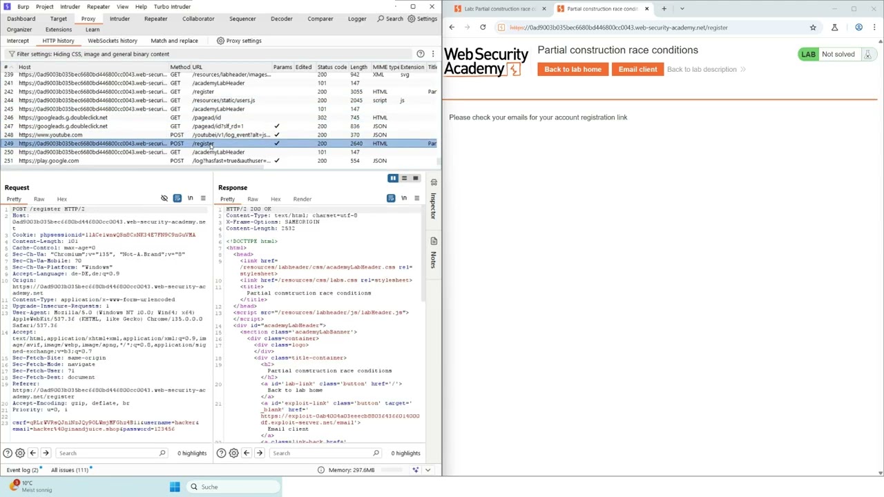Open the Windows Start menu
The height and width of the screenshot is (497, 884).
pos(175,487)
